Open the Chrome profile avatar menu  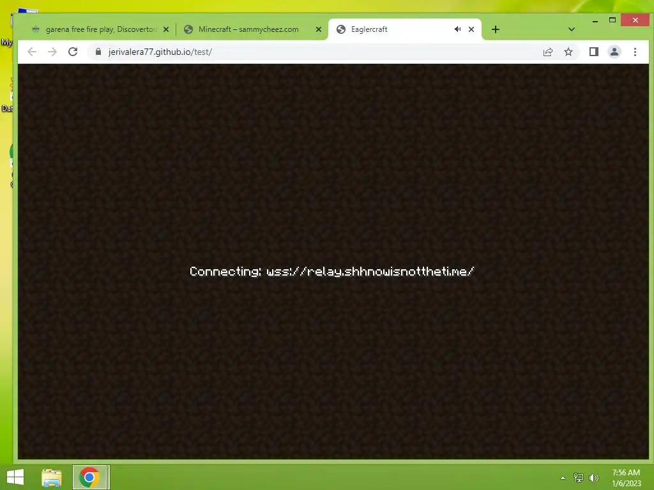[614, 52]
